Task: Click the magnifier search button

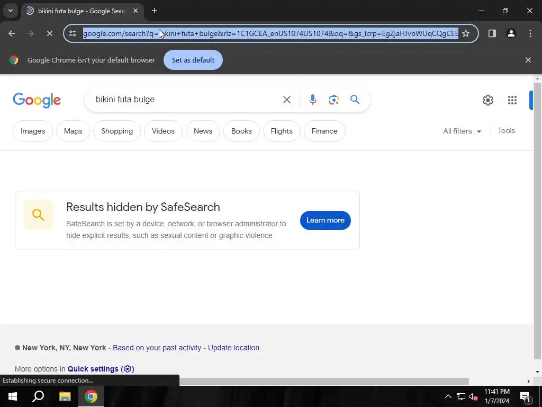Action: [355, 100]
